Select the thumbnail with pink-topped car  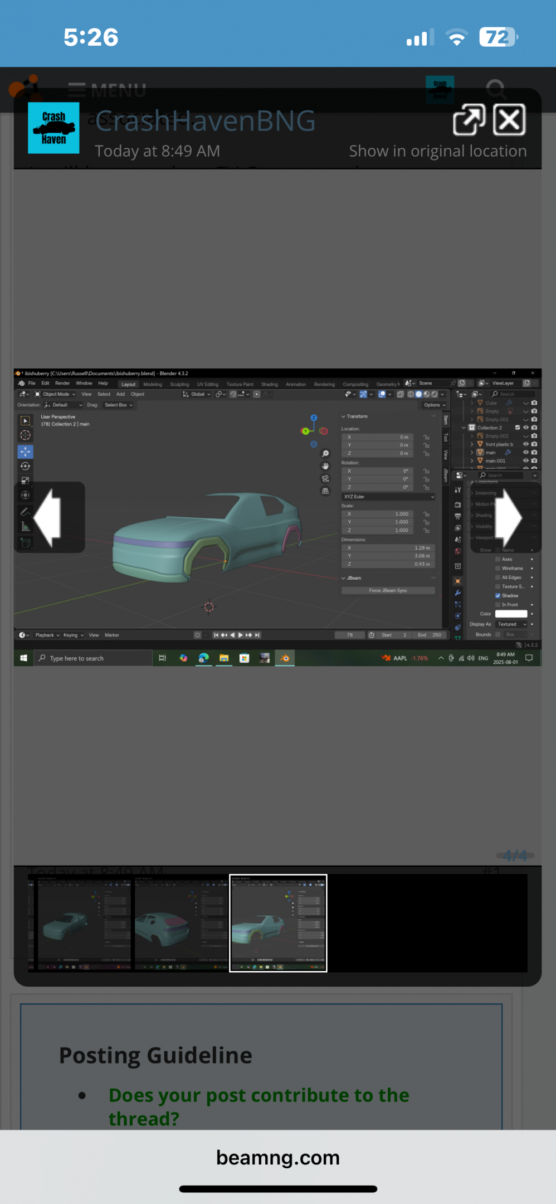181,923
